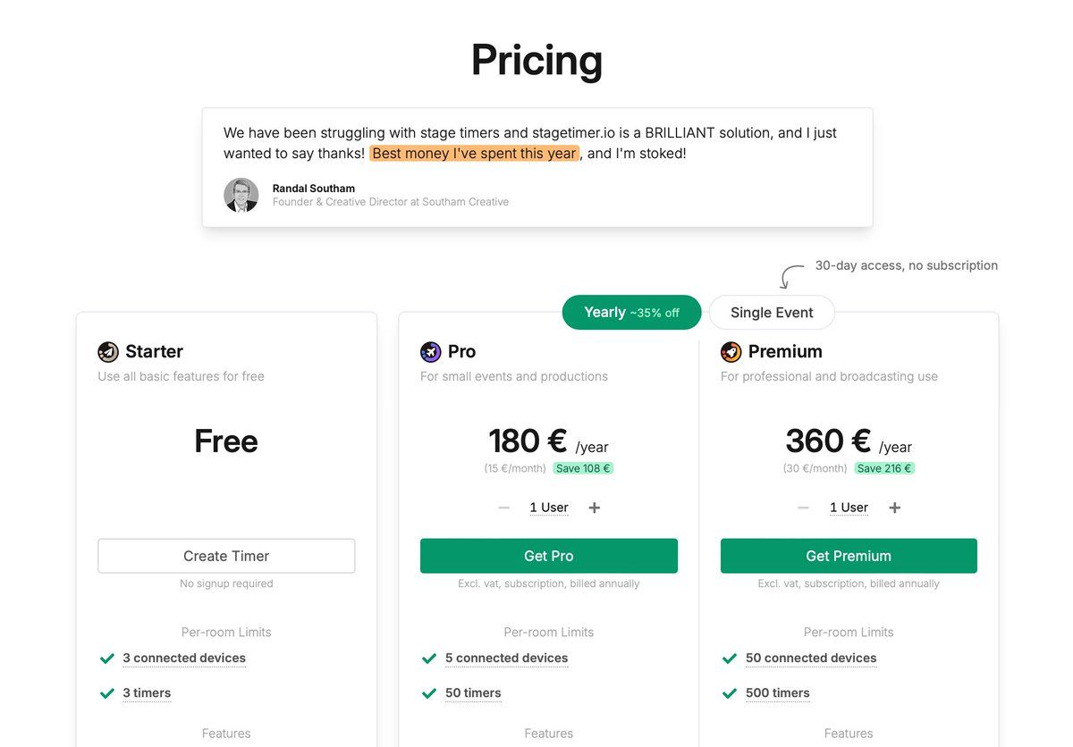
Task: Click the Get Premium button
Action: [849, 556]
